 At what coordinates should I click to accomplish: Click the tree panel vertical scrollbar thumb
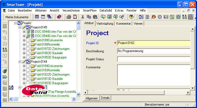tap(79, 27)
